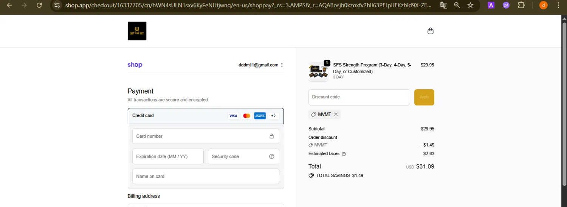The image size is (567, 207).
Task: Remove the MVMT discount code
Action: point(336,114)
